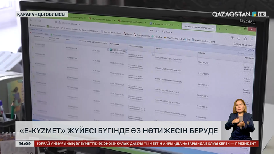
Task: Open the Расширения dropdown in grid toolbar
Action: pyautogui.click(x=56, y=35)
